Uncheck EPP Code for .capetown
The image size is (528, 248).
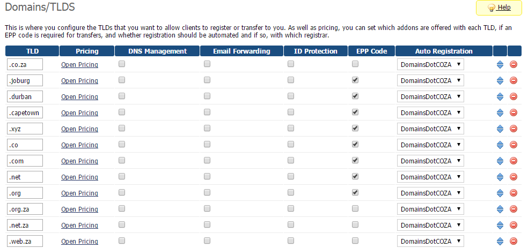[355, 112]
